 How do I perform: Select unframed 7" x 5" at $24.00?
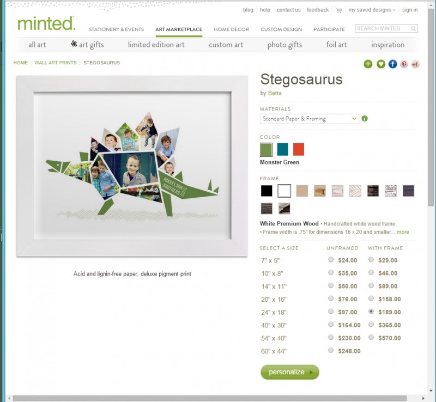(x=331, y=259)
